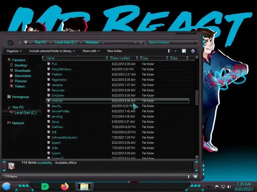Open the Organize menu
This screenshot has width=257, height=192.
click(14, 51)
